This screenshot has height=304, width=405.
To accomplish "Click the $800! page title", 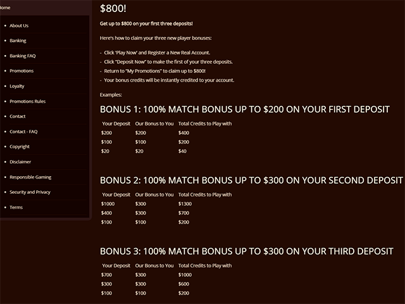I will tap(113, 8).
